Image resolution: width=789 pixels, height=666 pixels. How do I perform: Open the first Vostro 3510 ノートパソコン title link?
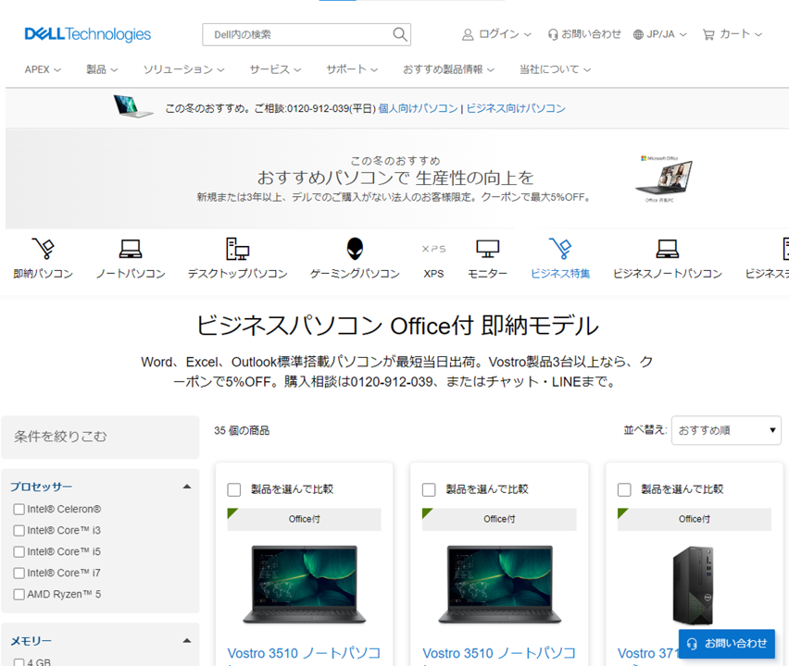(x=304, y=653)
